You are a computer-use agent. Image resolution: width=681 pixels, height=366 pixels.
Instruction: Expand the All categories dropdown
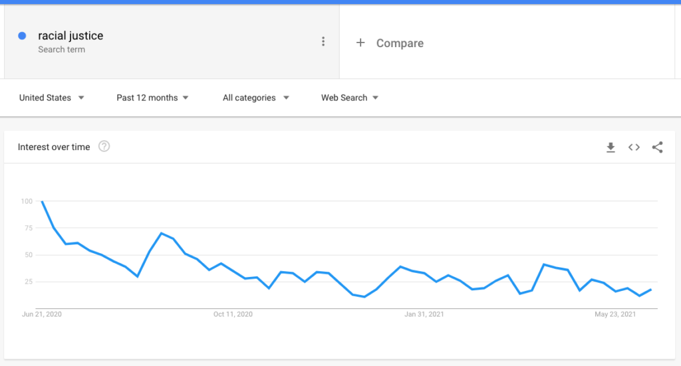(x=256, y=98)
